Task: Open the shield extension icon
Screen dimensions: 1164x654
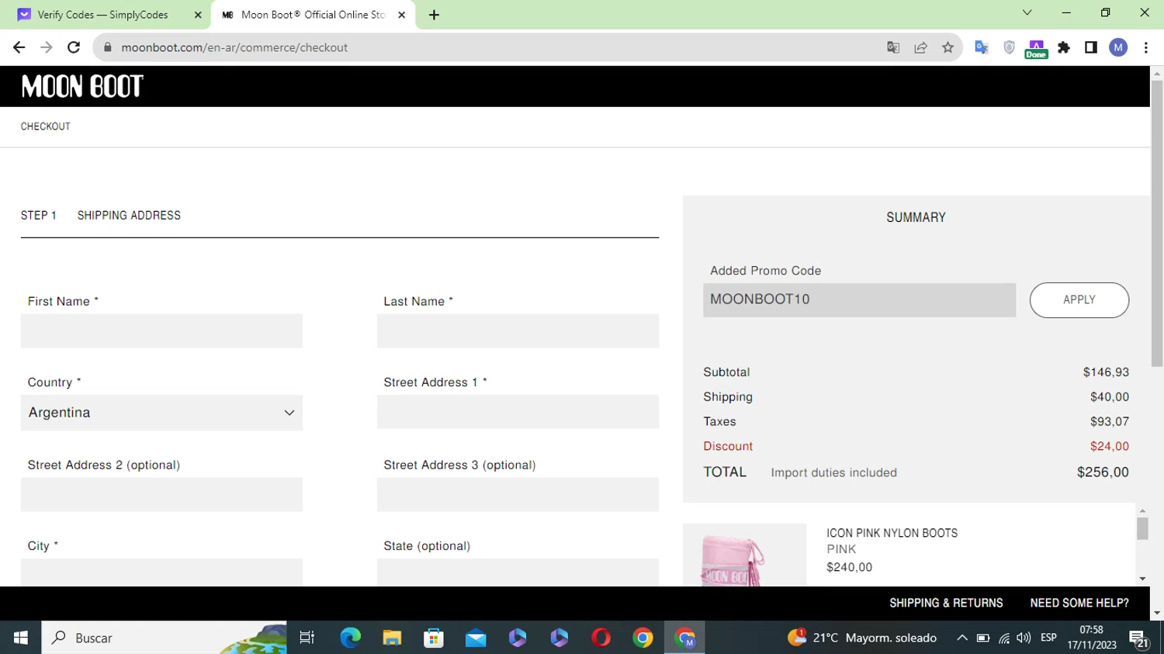Action: click(1009, 47)
